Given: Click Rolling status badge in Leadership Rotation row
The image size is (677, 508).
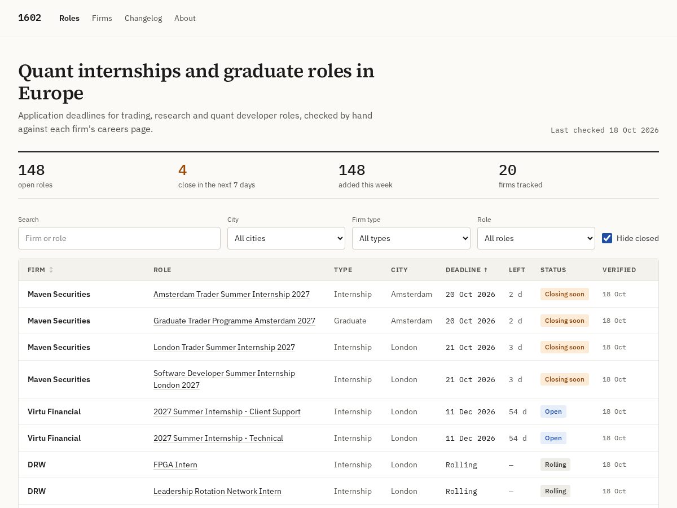Looking at the screenshot, I should (555, 491).
